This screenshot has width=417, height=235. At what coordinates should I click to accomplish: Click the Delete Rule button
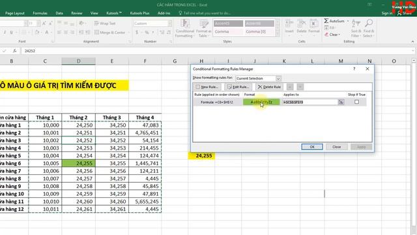pyautogui.click(x=269, y=87)
